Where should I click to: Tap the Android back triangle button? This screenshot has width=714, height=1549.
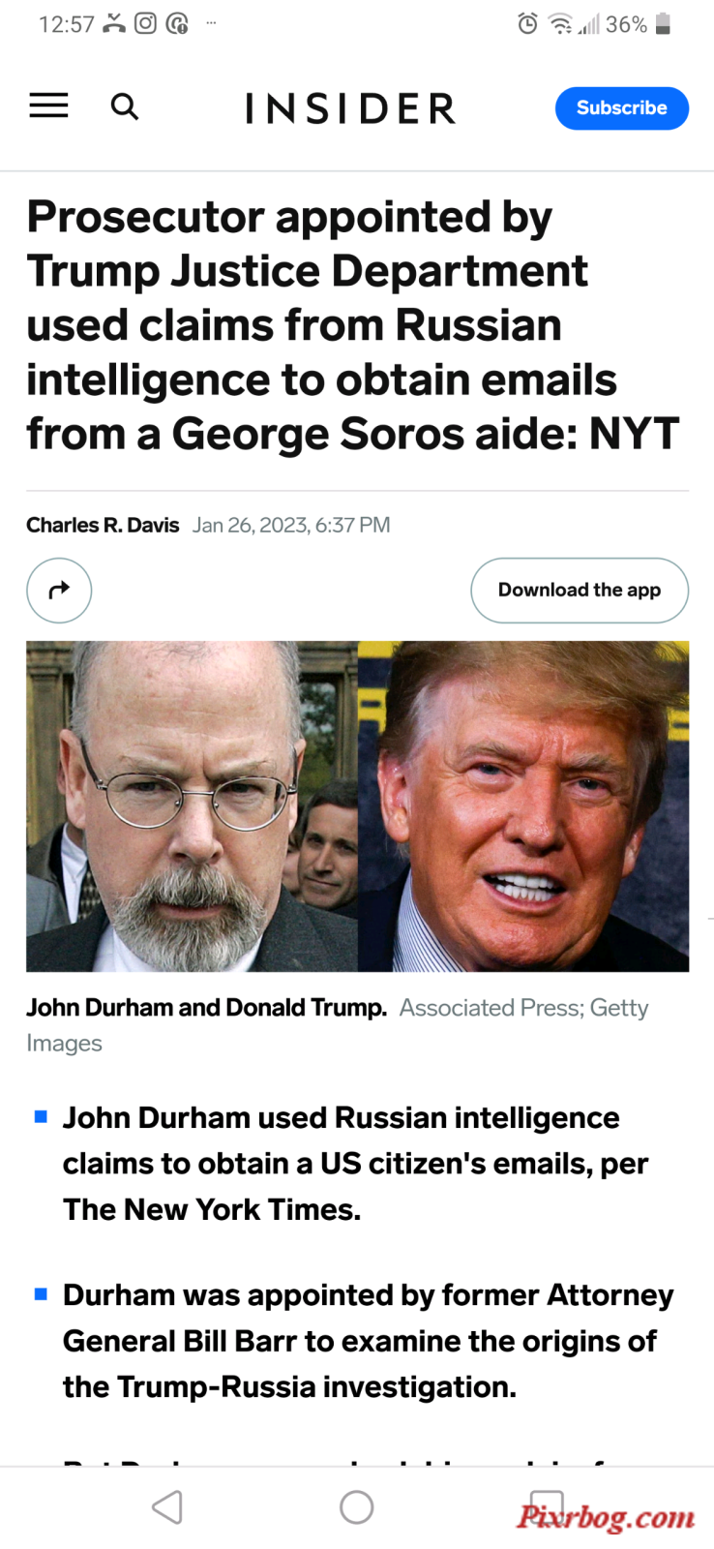pos(167,1506)
